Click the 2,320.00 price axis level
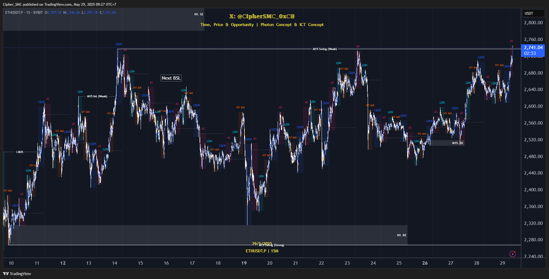This screenshot has width=549, height=279. coord(533,223)
